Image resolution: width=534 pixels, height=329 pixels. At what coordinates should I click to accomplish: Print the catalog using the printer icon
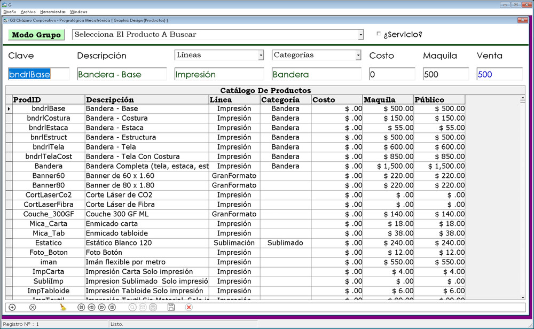152,307
